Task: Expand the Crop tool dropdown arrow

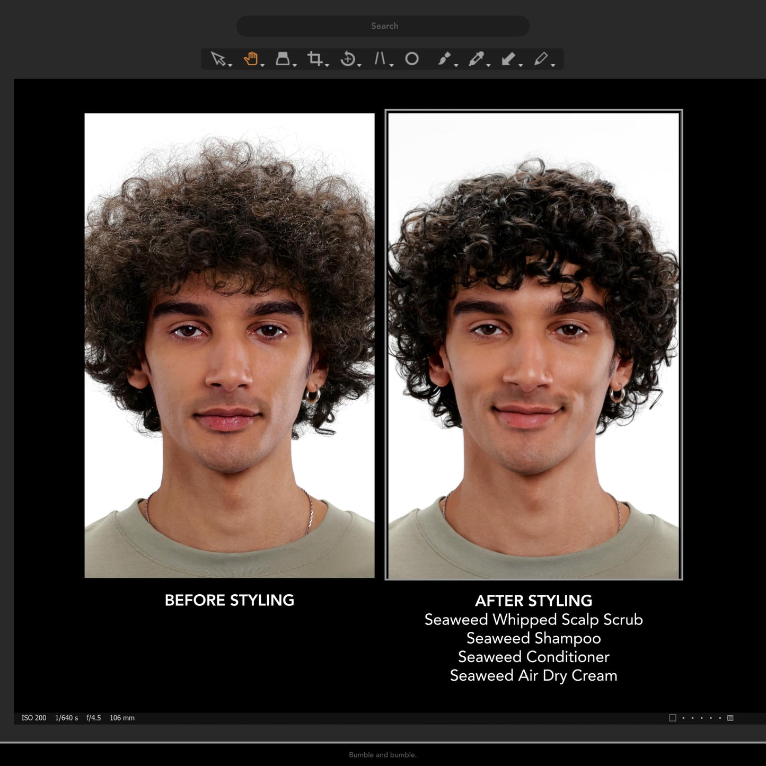Action: coord(327,65)
